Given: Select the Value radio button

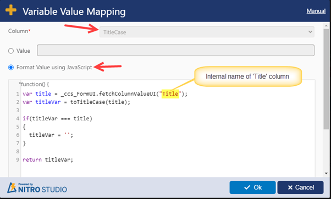Looking at the screenshot, I should click(x=11, y=51).
